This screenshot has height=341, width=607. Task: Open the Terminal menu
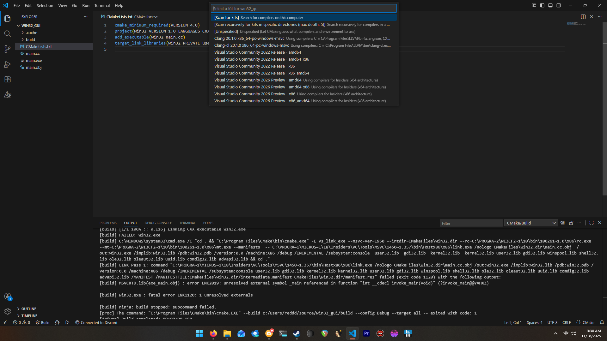[102, 5]
